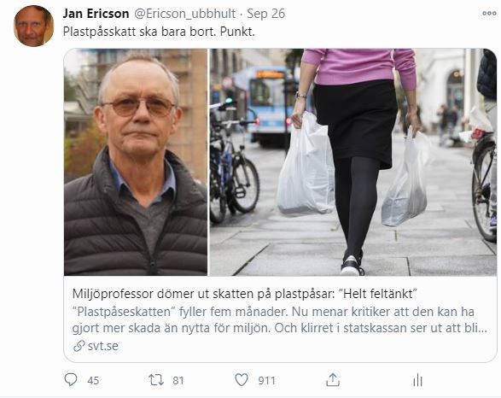This screenshot has height=398, width=501.
Task: Click the 911 likes count
Action: [267, 380]
